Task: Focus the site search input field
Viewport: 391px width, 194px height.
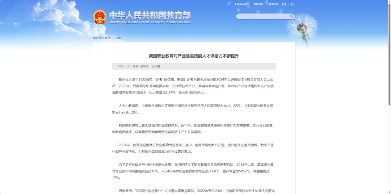Action: point(263,16)
